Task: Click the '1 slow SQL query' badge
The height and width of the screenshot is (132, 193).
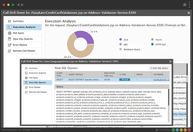Action: 159,68
